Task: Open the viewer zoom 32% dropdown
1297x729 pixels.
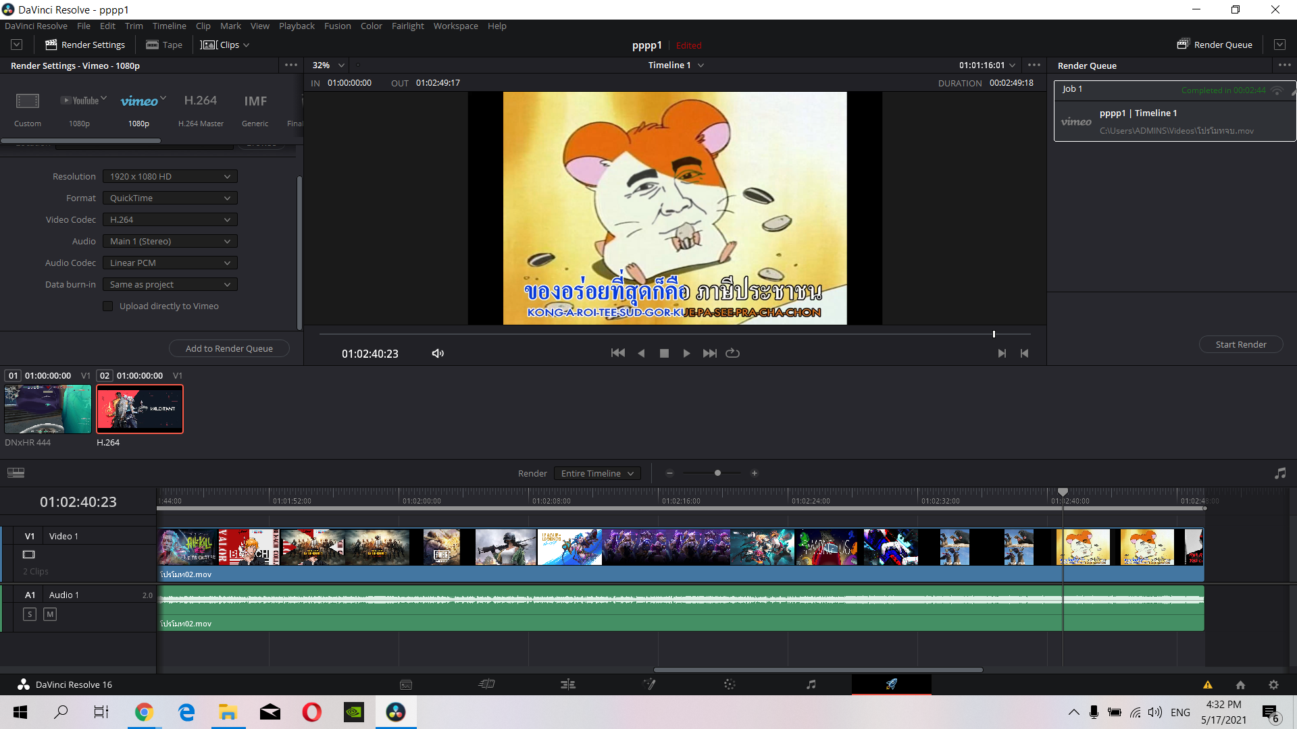Action: pyautogui.click(x=328, y=65)
